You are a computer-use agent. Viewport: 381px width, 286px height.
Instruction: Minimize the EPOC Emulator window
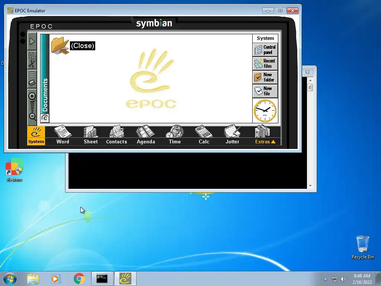[268, 11]
